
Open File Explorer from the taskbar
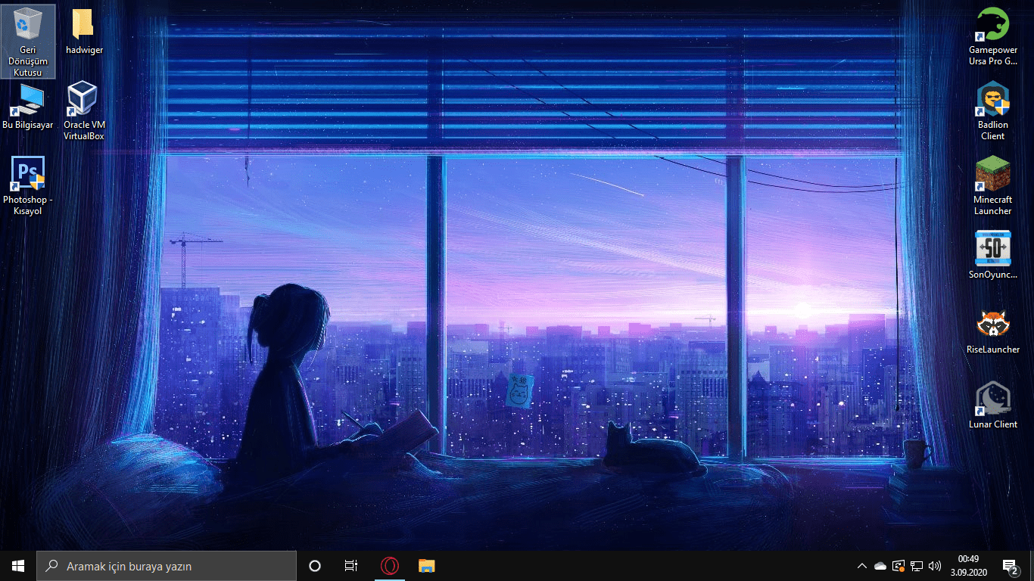426,565
